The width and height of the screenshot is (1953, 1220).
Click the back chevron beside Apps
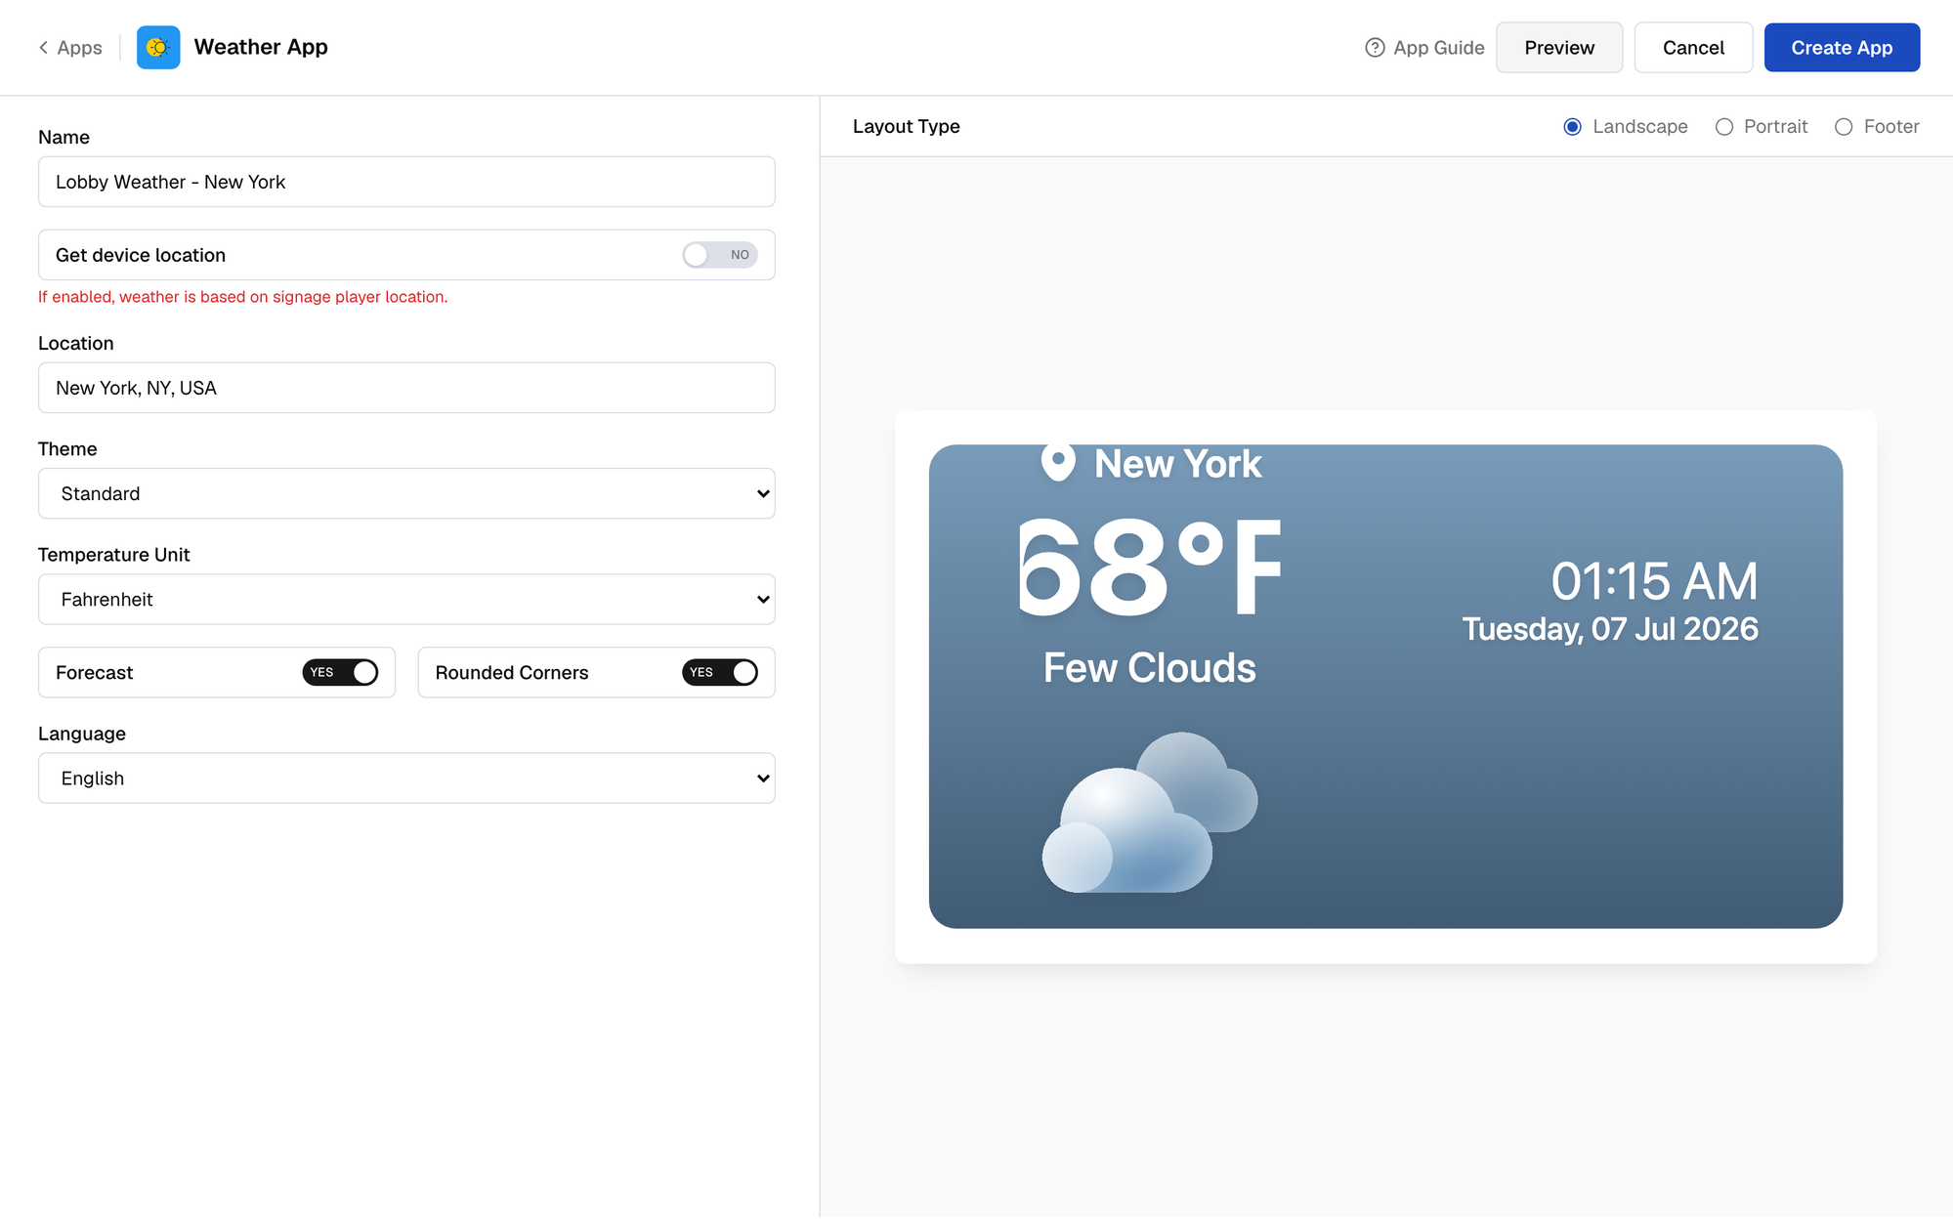(43, 47)
